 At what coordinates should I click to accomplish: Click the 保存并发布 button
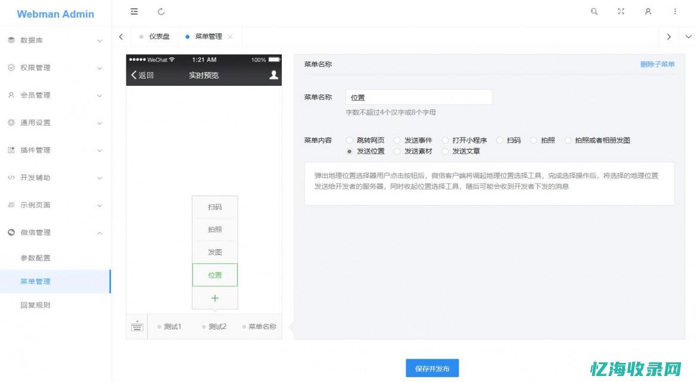coord(433,368)
